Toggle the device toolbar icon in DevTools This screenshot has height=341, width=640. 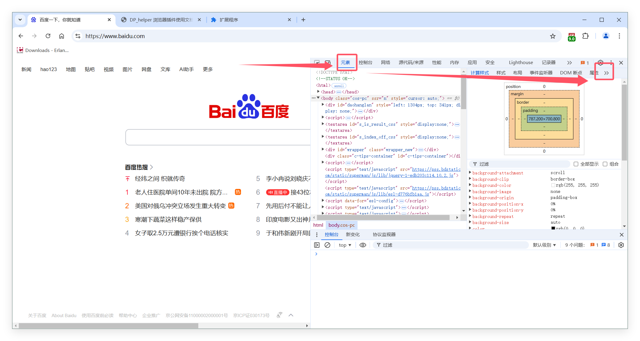(328, 62)
